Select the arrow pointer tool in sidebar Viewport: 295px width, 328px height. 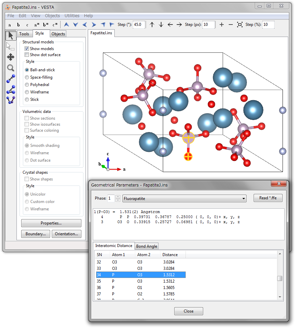(x=11, y=35)
